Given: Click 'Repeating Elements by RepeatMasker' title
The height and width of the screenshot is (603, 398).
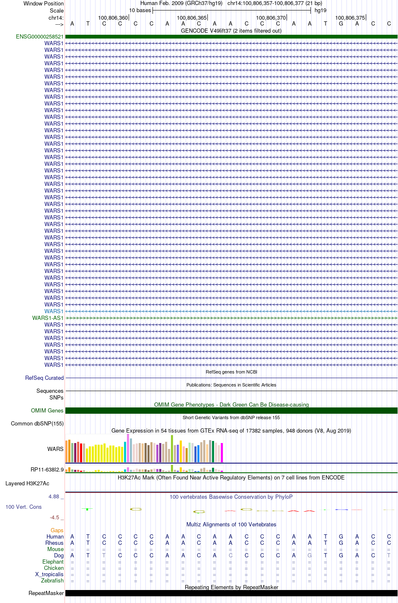Looking at the screenshot, I should click(x=231, y=587).
